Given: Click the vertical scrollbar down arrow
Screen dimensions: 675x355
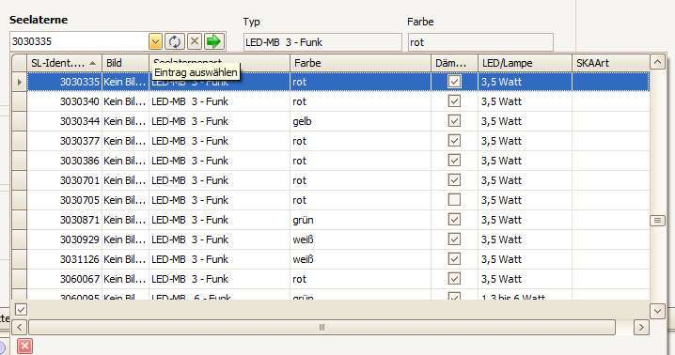Looking at the screenshot, I should [x=657, y=311].
